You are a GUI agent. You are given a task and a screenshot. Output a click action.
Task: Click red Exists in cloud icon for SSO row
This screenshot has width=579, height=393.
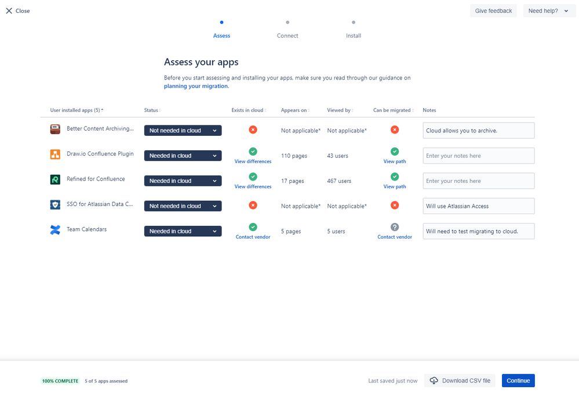[253, 205]
